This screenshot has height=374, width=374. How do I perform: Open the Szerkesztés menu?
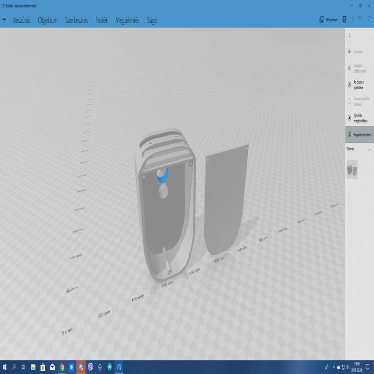(77, 20)
